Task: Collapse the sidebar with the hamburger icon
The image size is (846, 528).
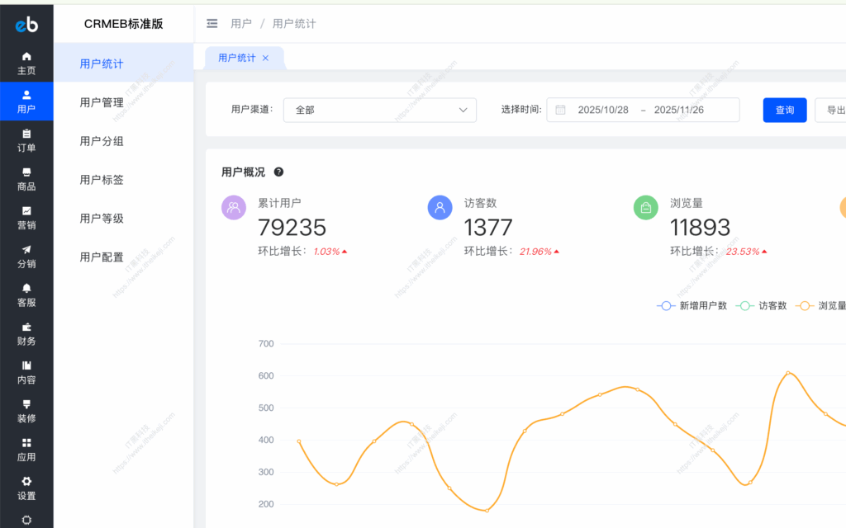Action: (x=211, y=23)
